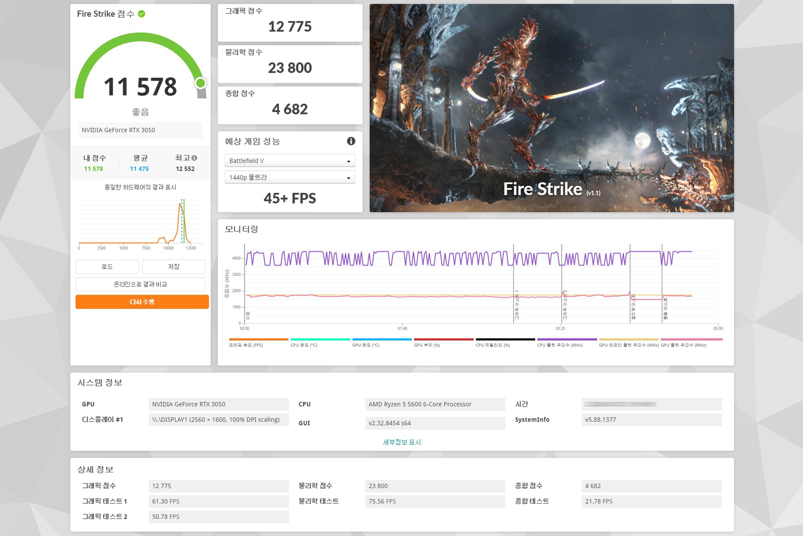Click the green validation checkmark beside Fire Strike 점수
This screenshot has height=536, width=803.
click(x=141, y=14)
